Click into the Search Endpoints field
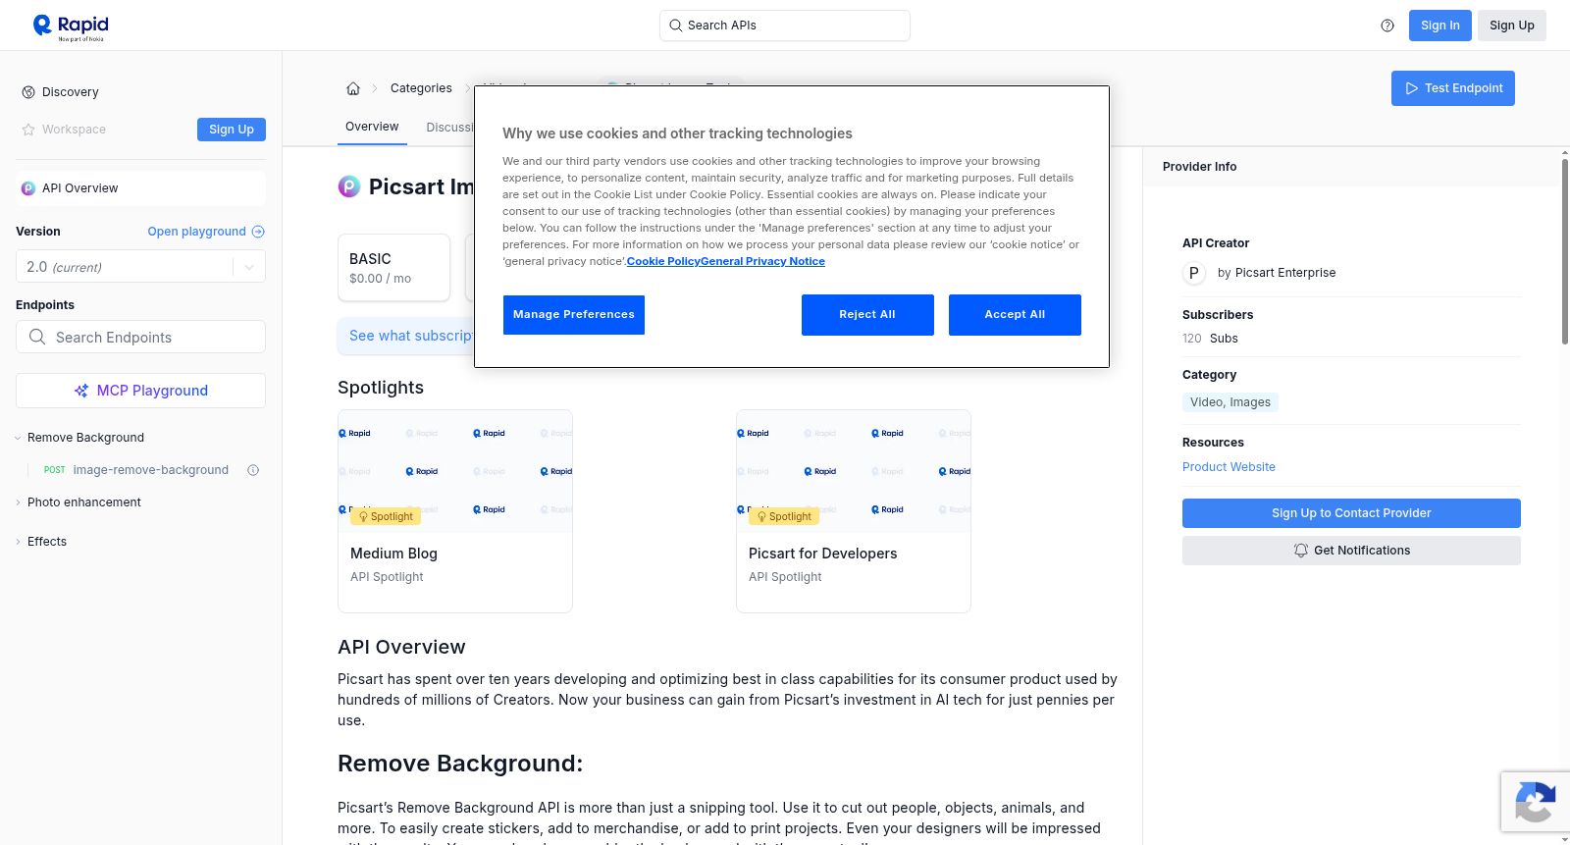Viewport: 1570px width, 845px height. [x=140, y=337]
